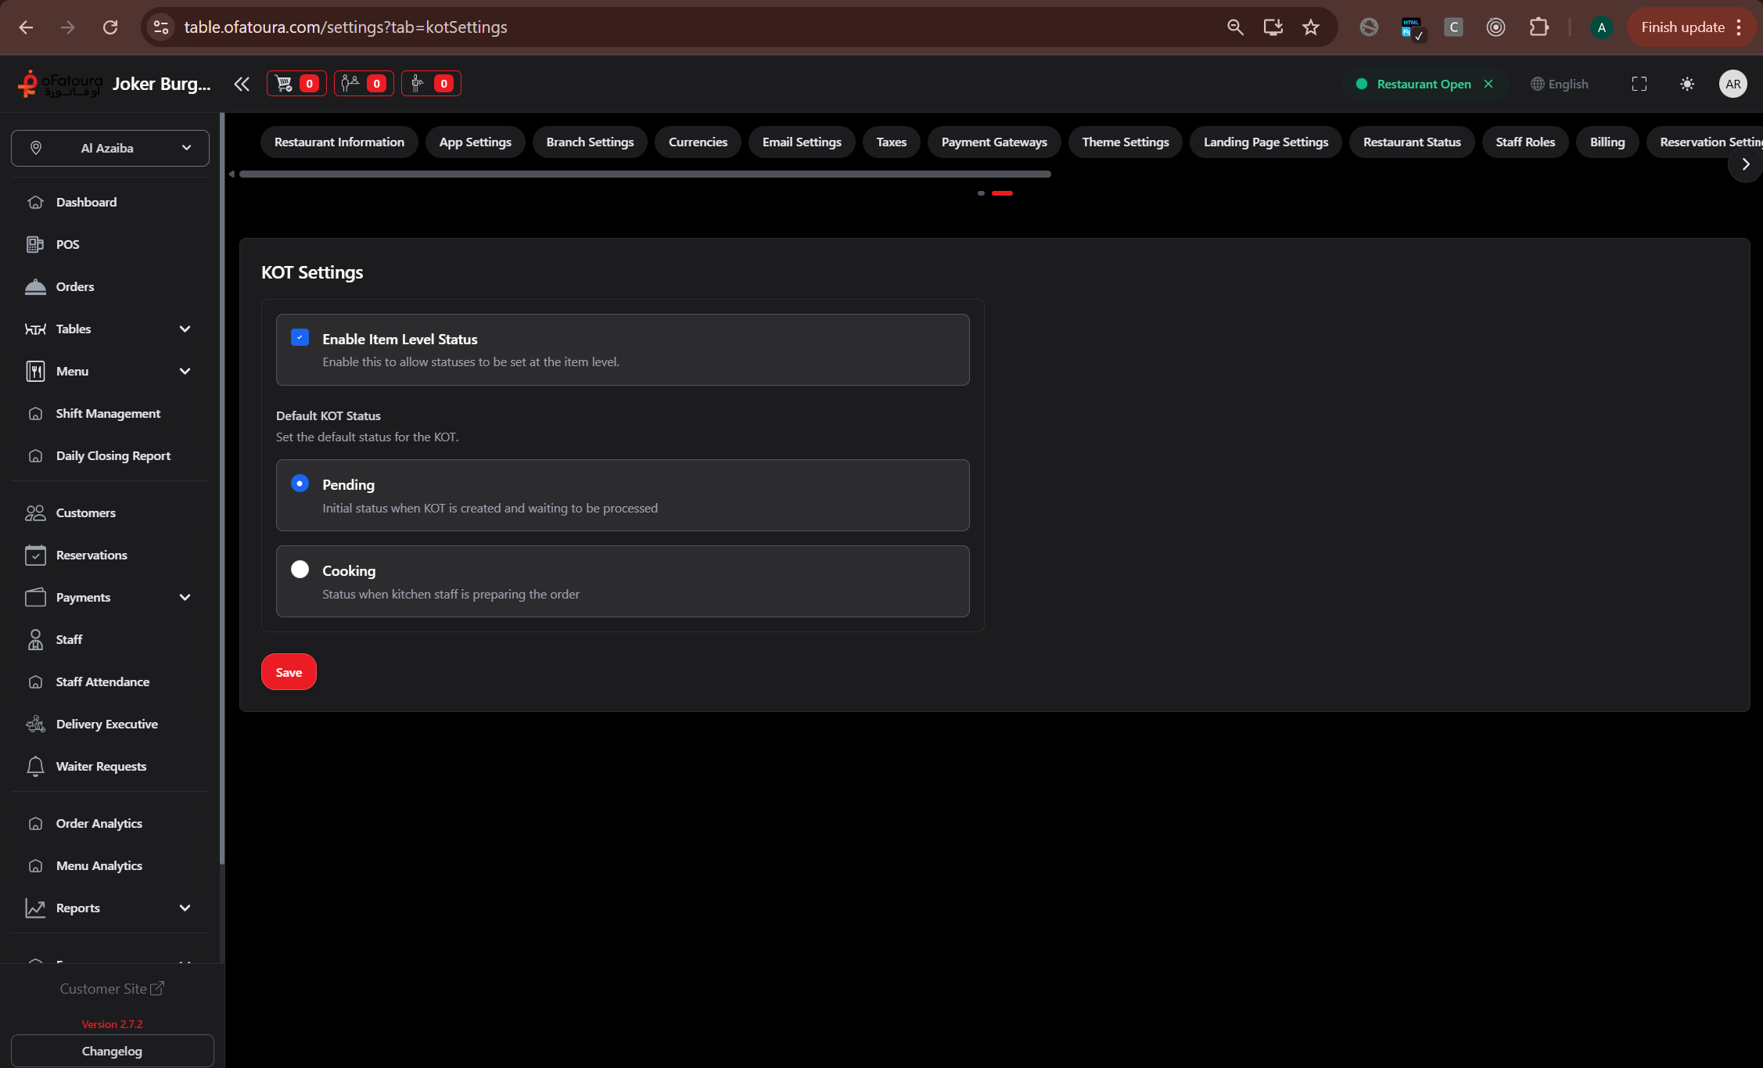Switch theme using the sun icon

pyautogui.click(x=1687, y=84)
